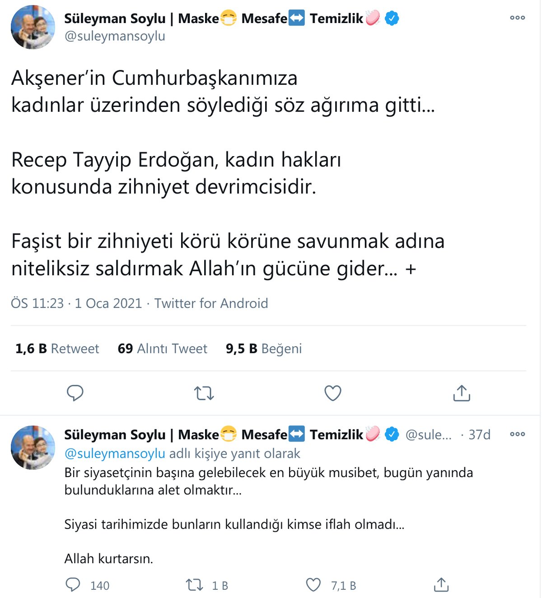Open profile avatar on the reply tweet

[x=33, y=447]
